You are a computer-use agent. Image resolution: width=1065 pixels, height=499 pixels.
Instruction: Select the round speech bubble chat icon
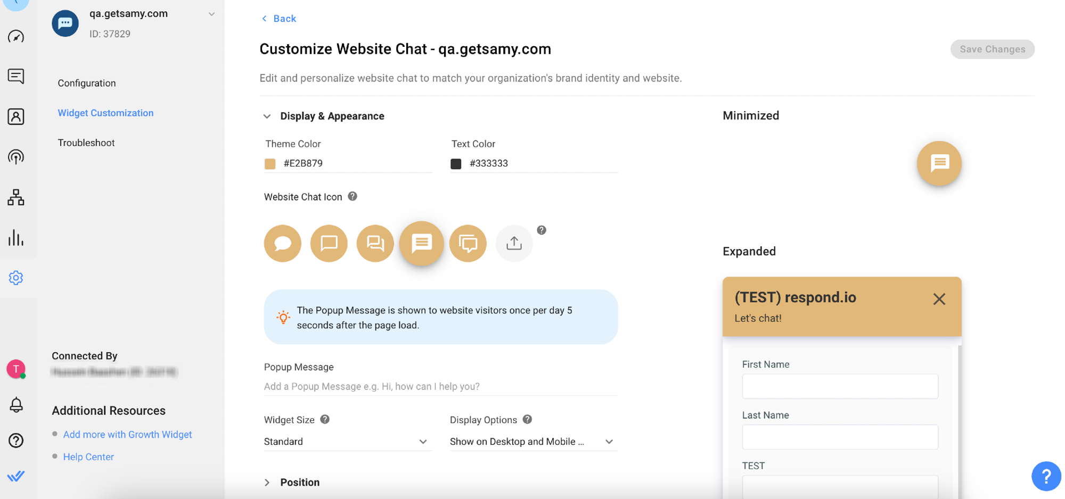282,244
